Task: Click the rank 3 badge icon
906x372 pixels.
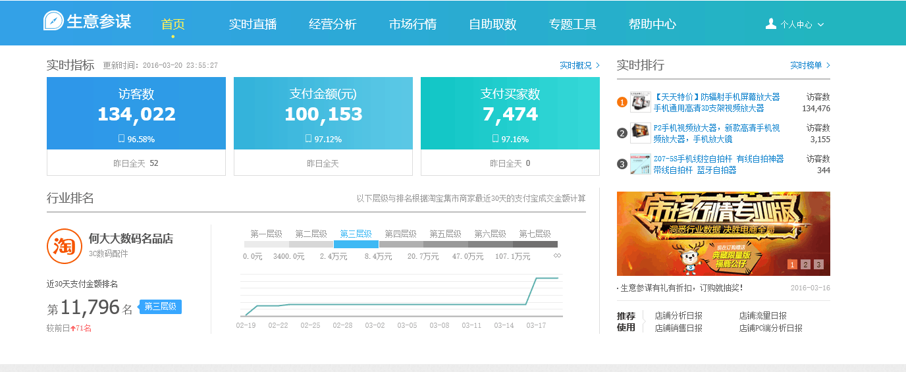Action: coord(622,164)
